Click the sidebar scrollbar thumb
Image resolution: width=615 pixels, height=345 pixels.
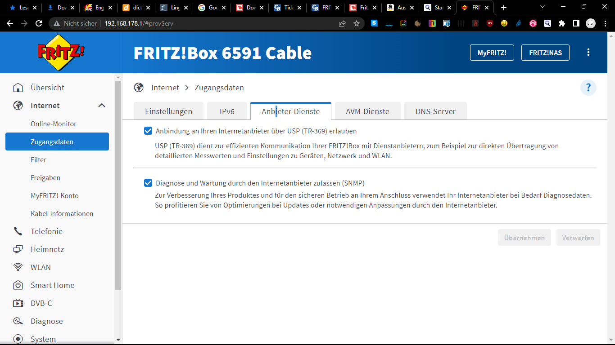[x=118, y=185]
